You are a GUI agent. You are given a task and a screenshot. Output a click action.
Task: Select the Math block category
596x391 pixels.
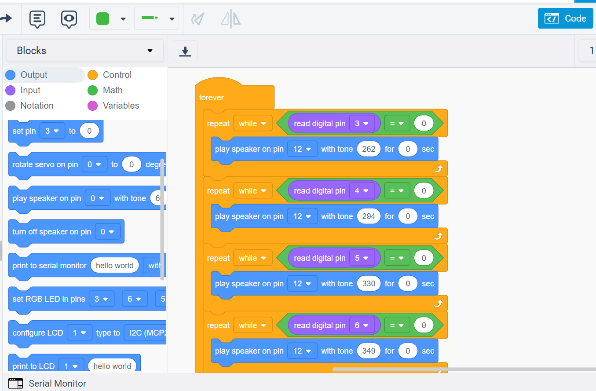pyautogui.click(x=105, y=90)
